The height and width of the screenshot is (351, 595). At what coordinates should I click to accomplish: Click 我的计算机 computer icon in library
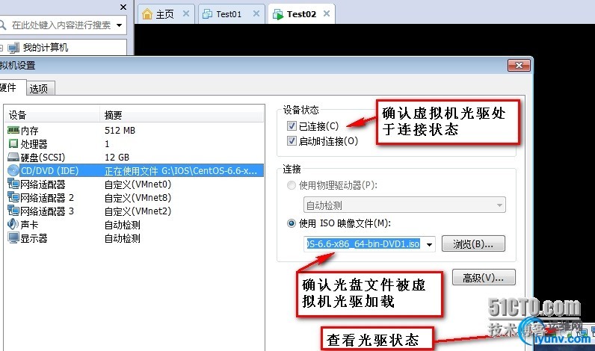(13, 48)
